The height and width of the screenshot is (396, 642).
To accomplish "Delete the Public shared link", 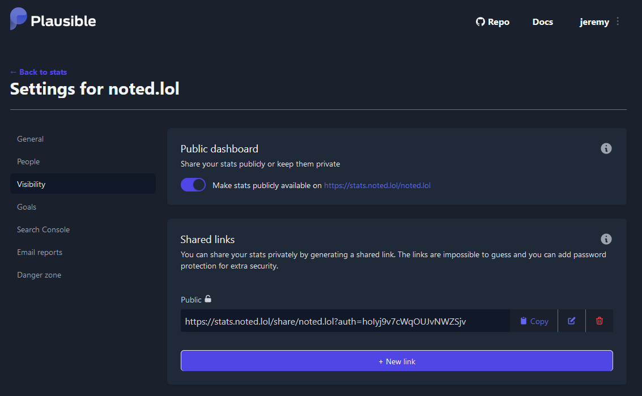I will [x=600, y=321].
